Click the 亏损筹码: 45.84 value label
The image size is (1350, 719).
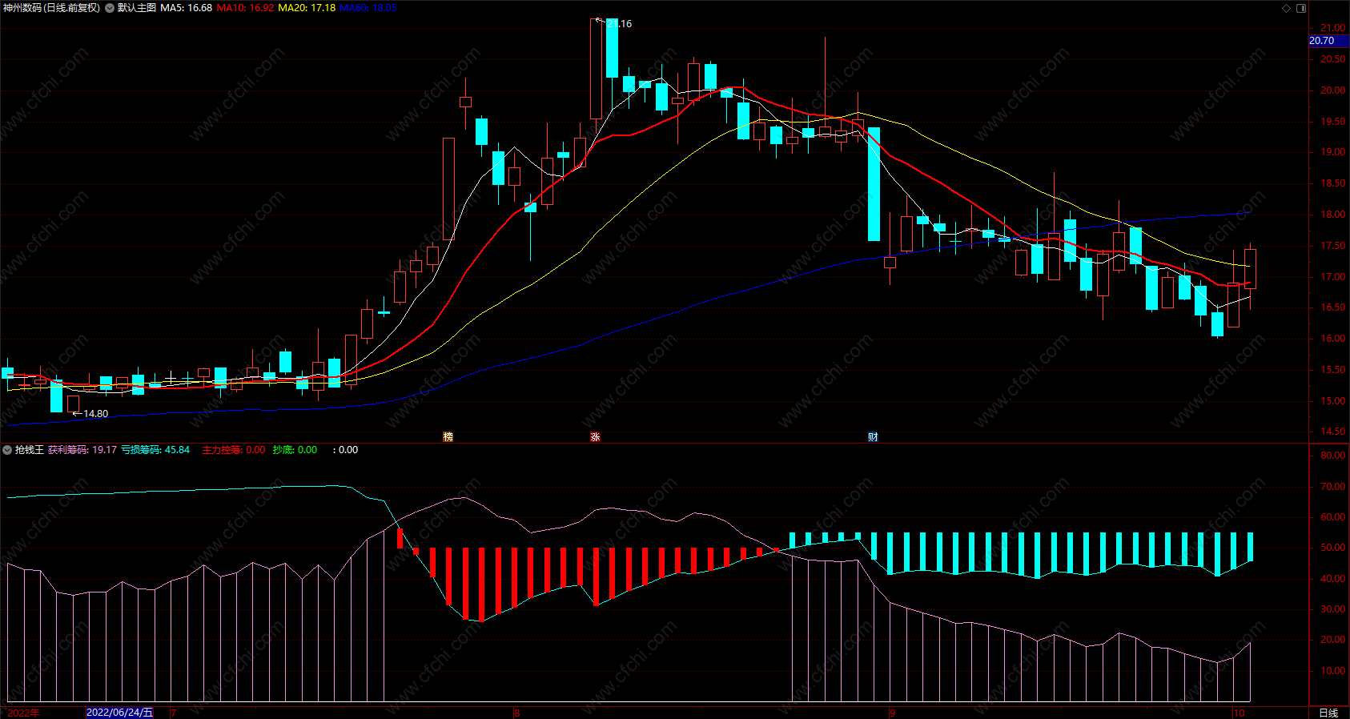pos(155,450)
